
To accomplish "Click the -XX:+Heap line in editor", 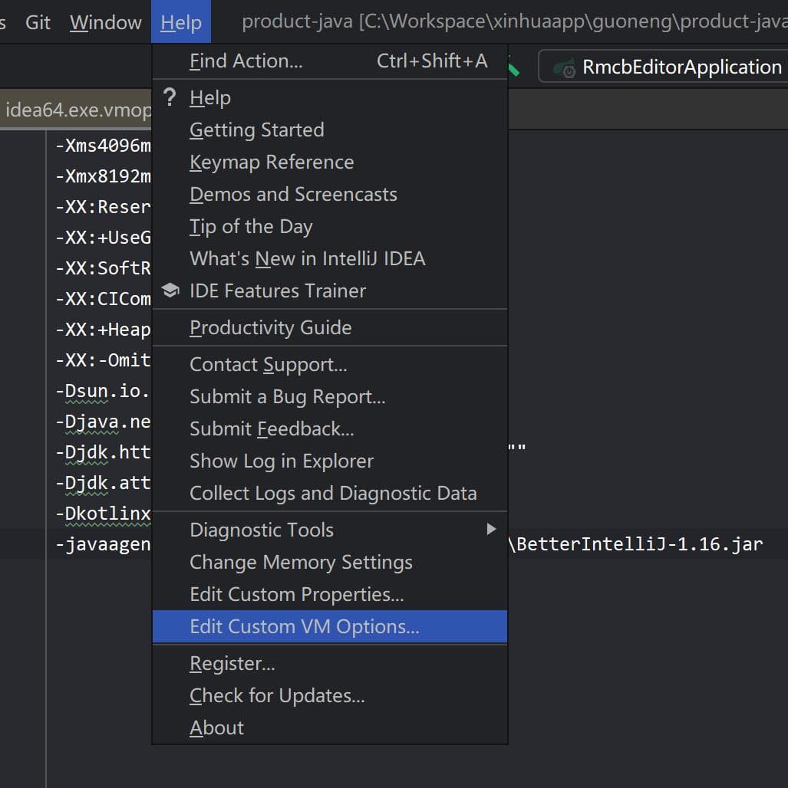I will pos(103,330).
